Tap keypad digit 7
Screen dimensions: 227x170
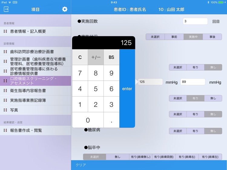[80, 73]
